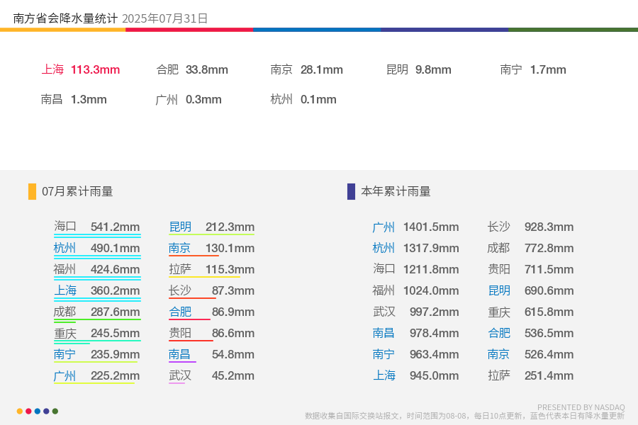Click 福州 in the 本年累计雨量 list
The image size is (638, 425).
pyautogui.click(x=384, y=290)
